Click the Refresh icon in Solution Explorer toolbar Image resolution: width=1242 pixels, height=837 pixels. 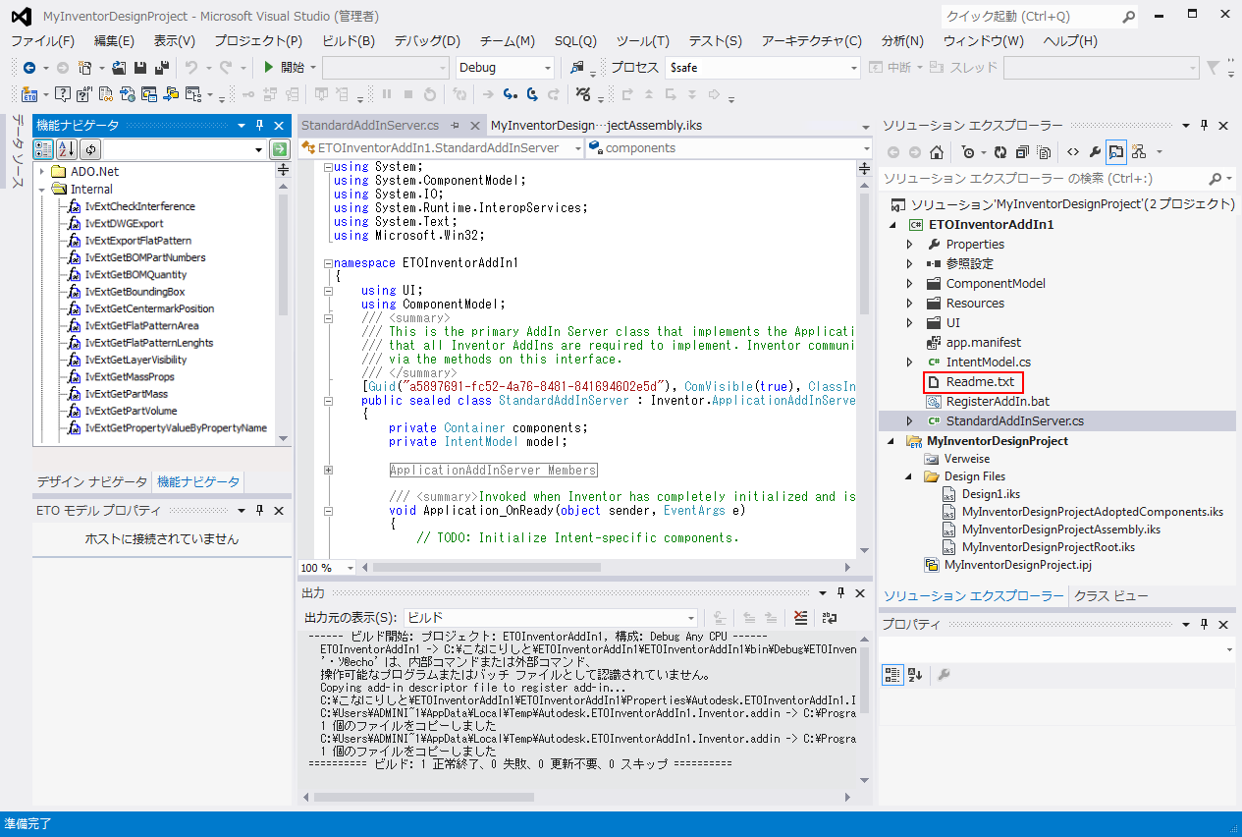pyautogui.click(x=1000, y=152)
